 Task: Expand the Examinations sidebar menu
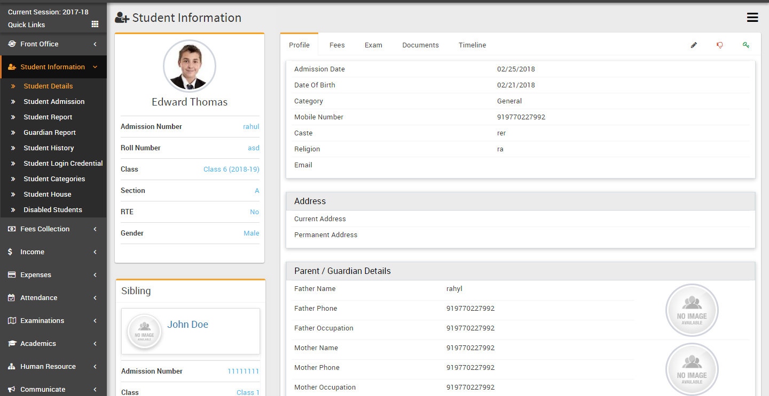coord(53,321)
